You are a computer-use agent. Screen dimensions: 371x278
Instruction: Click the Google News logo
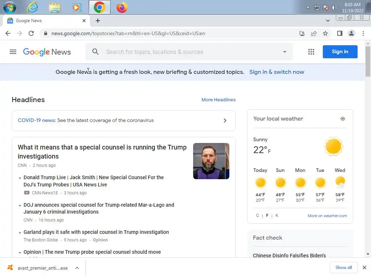pyautogui.click(x=47, y=52)
